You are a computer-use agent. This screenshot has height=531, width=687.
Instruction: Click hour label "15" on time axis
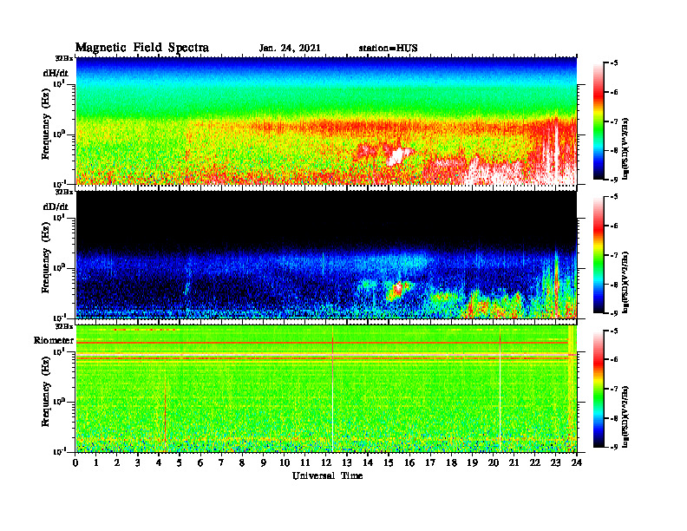[389, 462]
